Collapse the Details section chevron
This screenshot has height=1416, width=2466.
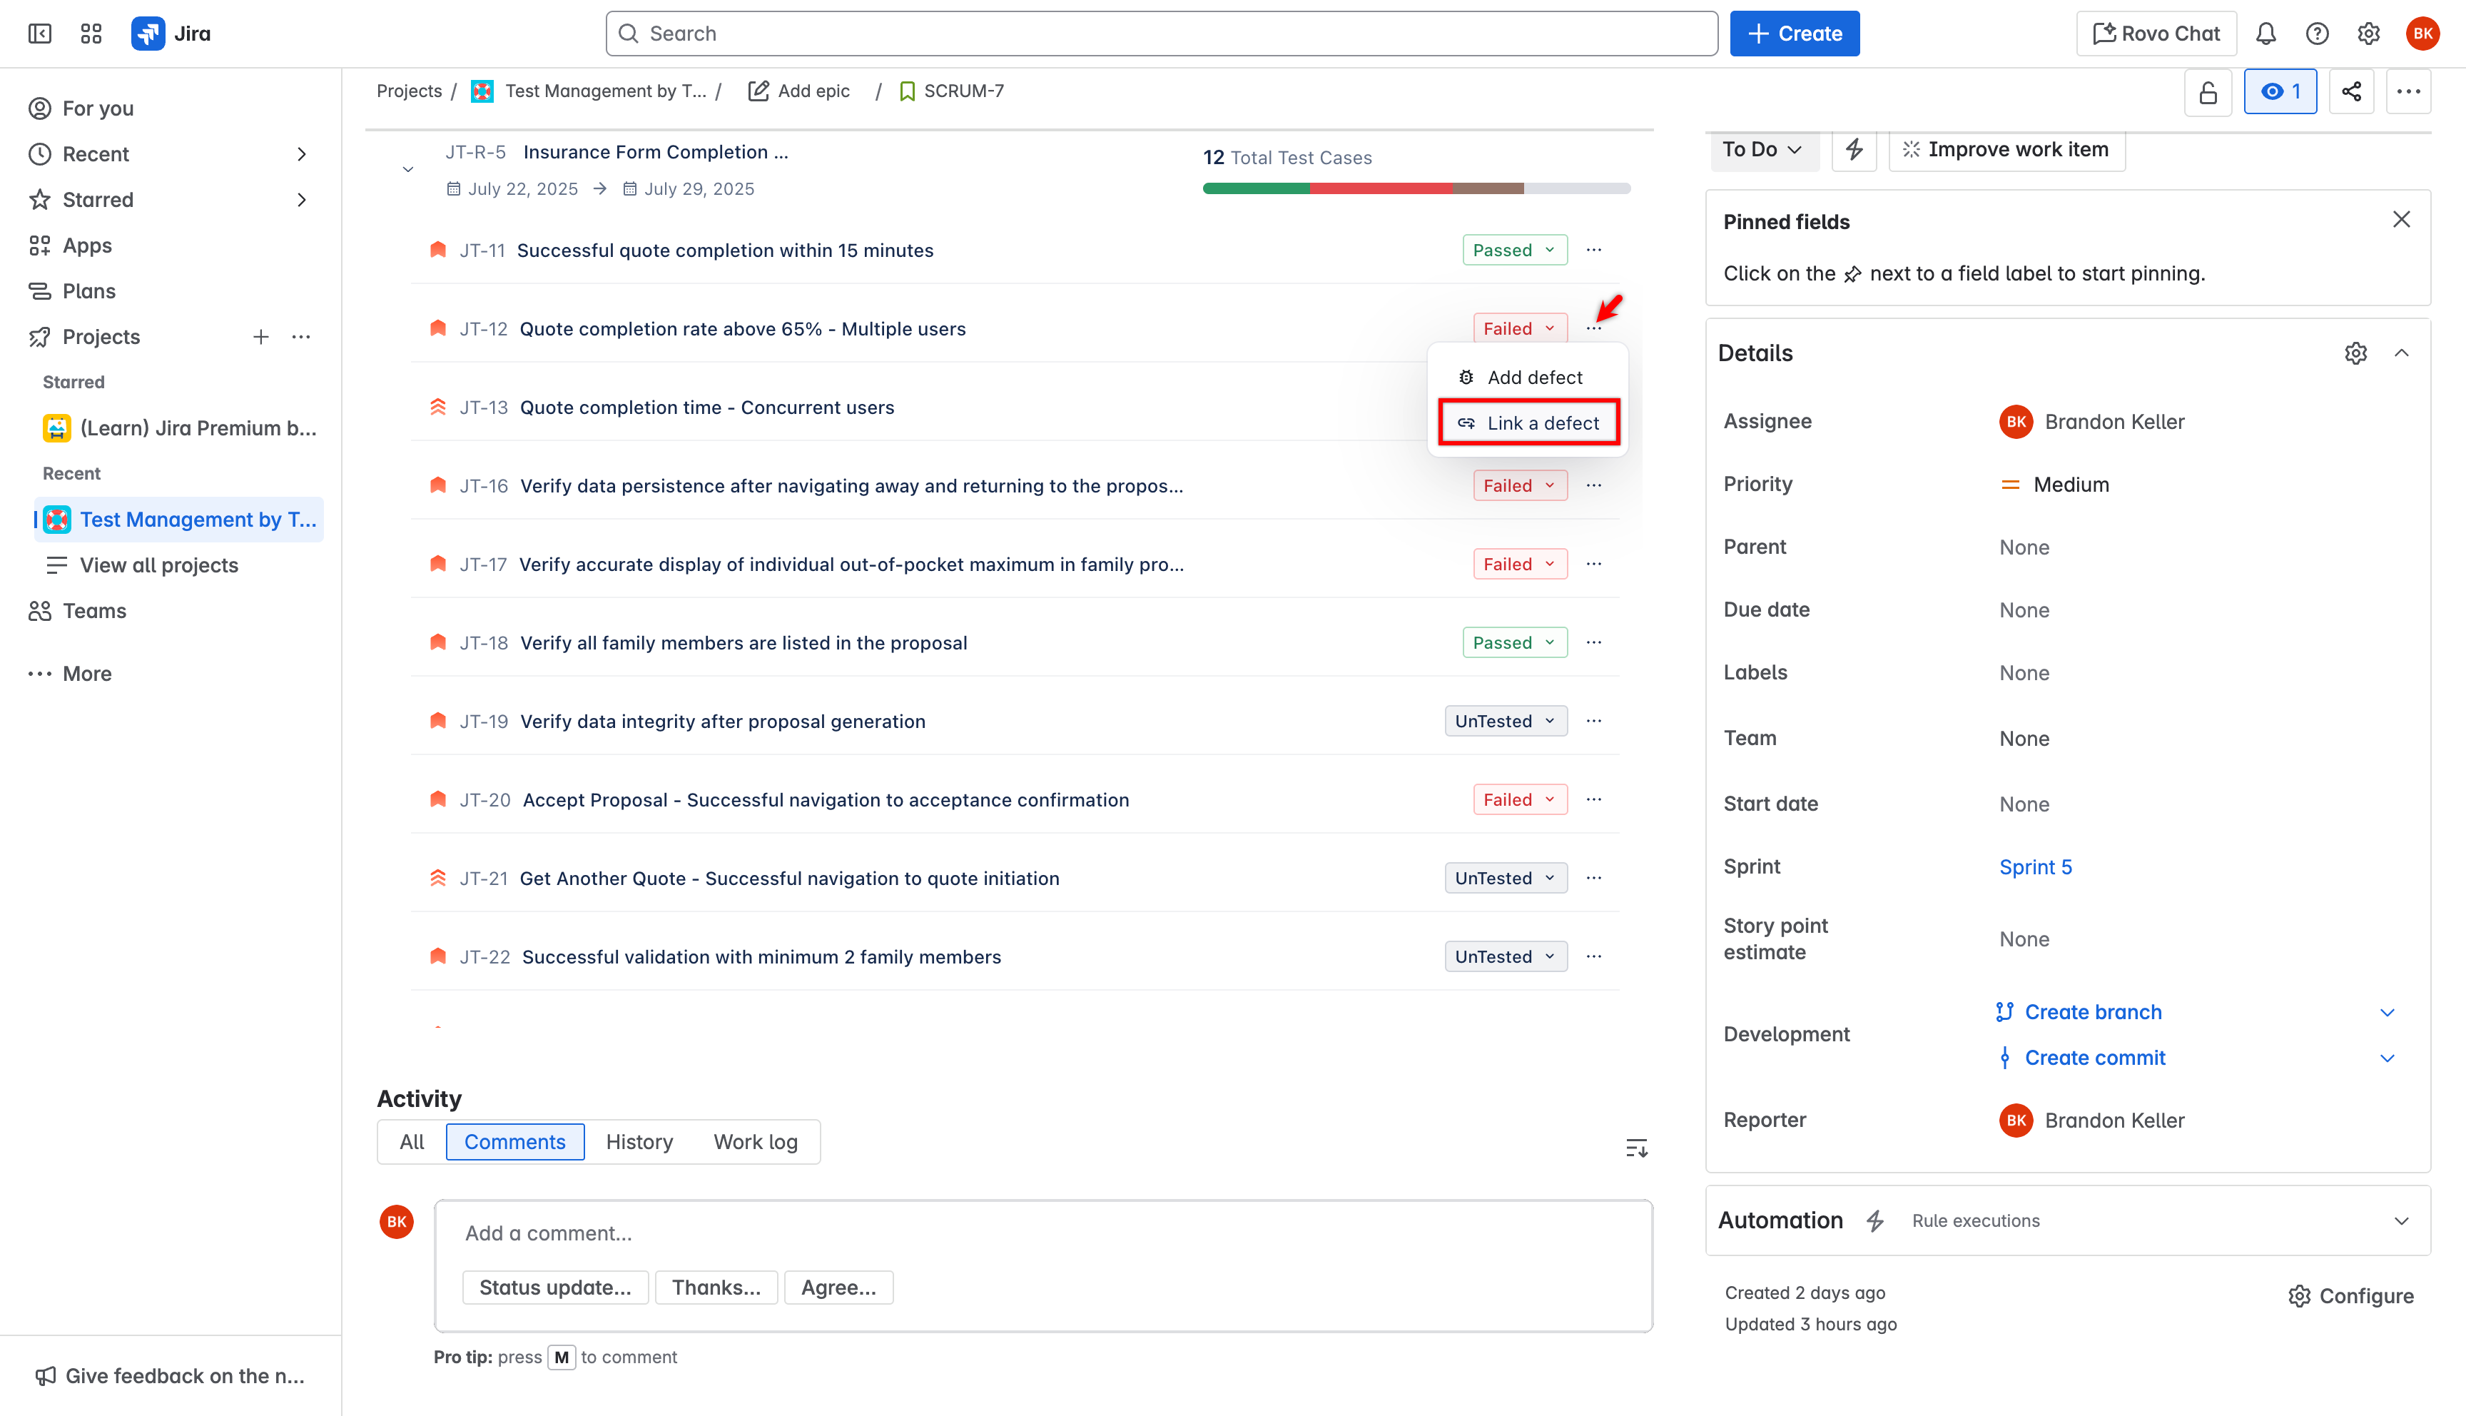(x=2401, y=353)
